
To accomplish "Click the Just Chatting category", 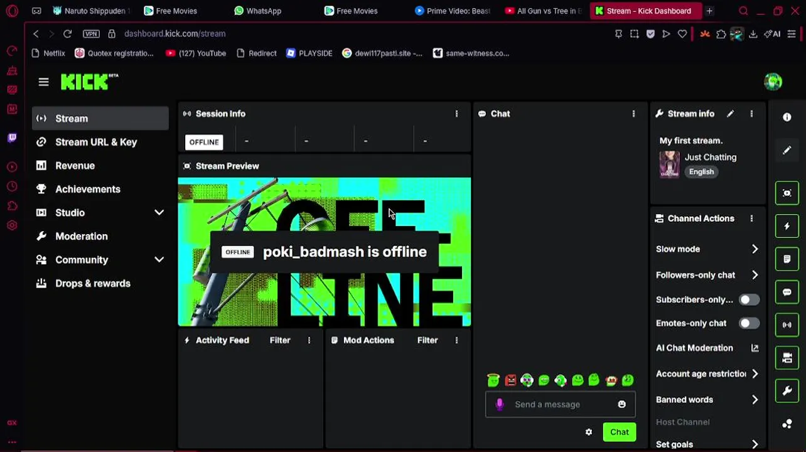I will click(x=710, y=158).
